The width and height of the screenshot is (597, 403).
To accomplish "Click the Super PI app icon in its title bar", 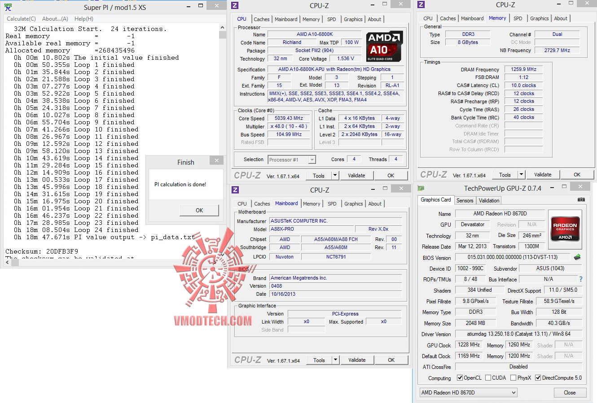I will click(x=8, y=7).
